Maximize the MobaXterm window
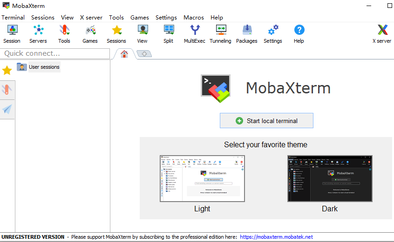394x242 pixels. (x=390, y=6)
